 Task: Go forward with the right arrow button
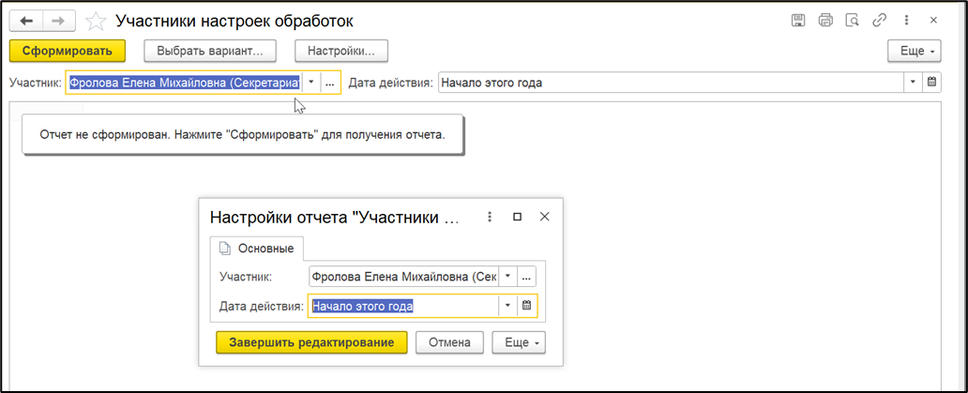(x=59, y=21)
